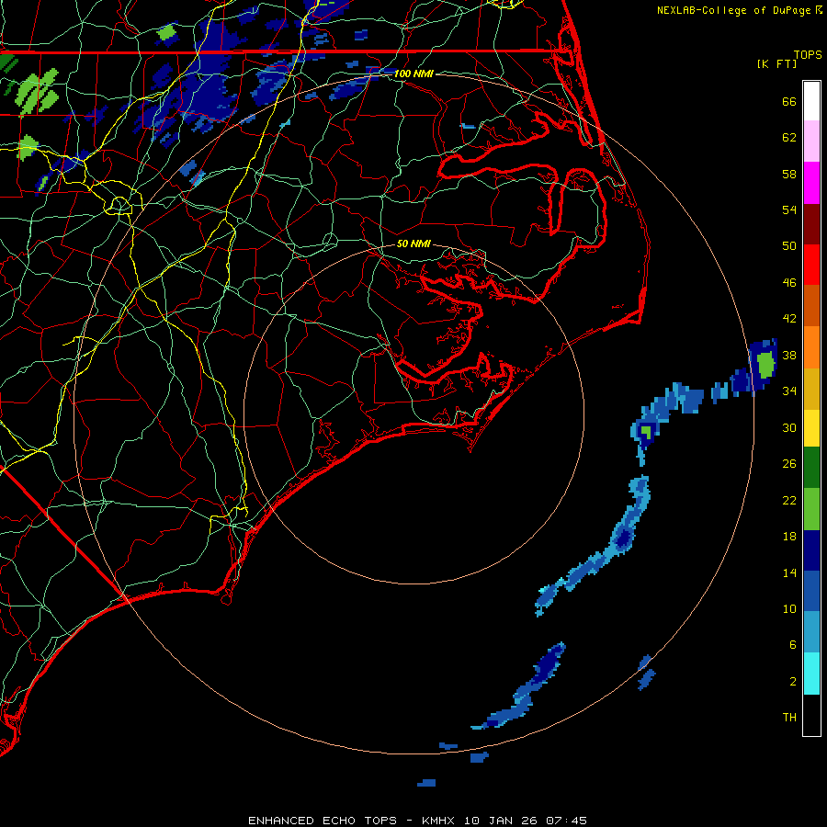This screenshot has width=827, height=827.
Task: Click the "14" legend label
Action: [789, 572]
